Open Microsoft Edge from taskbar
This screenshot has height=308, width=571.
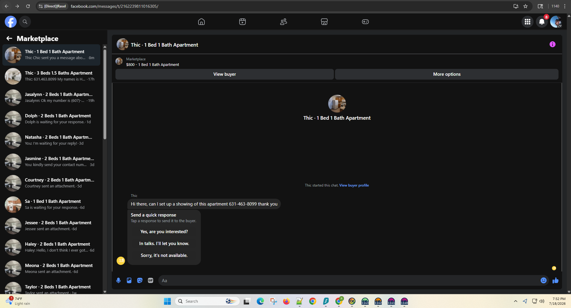click(x=260, y=301)
